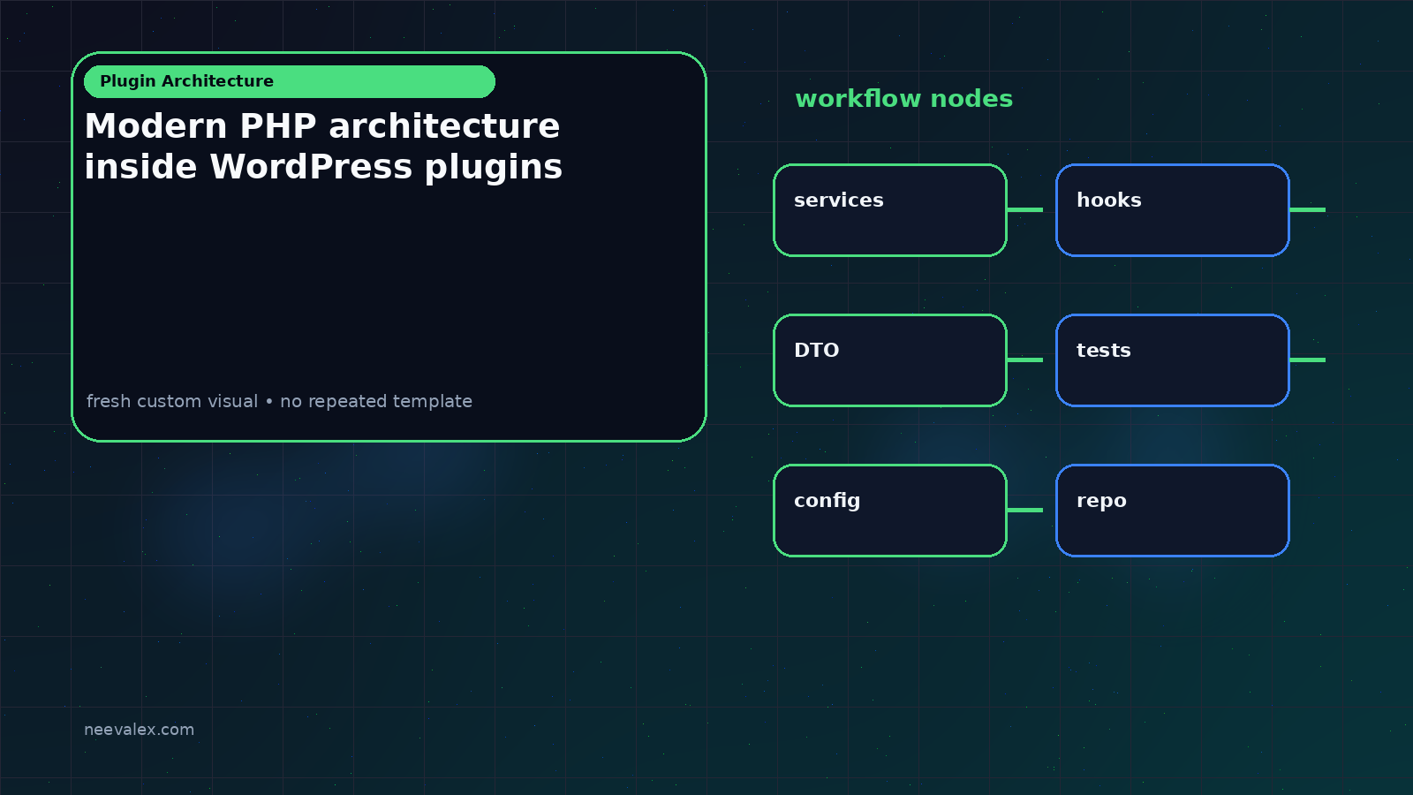Click the workflow nodes heading
This screenshot has height=795, width=1413.
[x=903, y=99]
